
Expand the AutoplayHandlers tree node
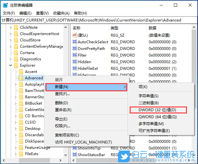pos(16,84)
